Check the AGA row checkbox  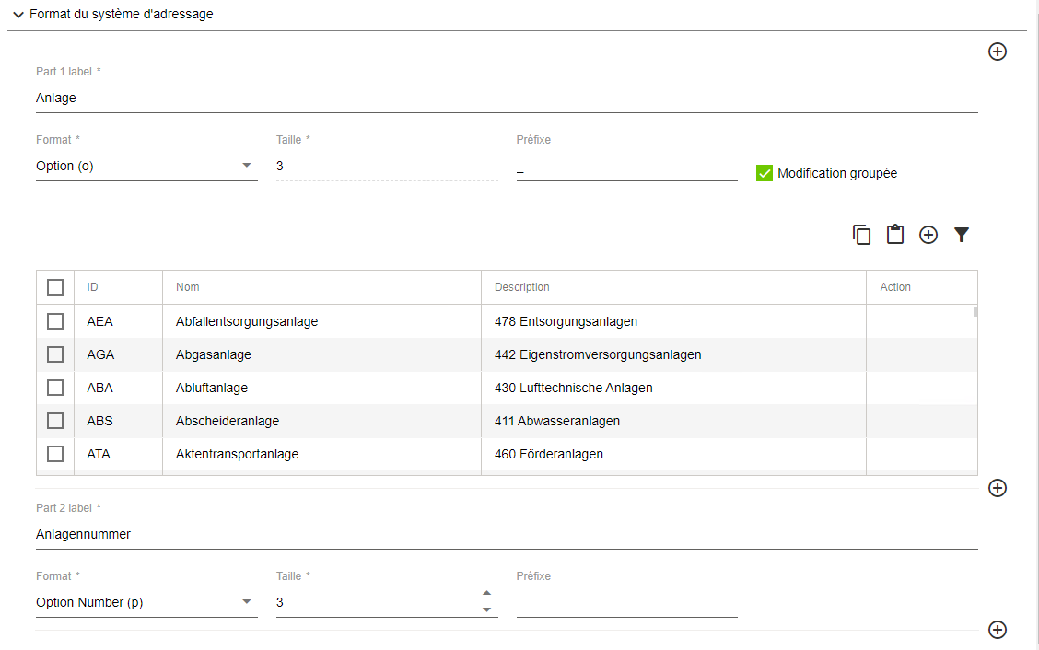(55, 354)
